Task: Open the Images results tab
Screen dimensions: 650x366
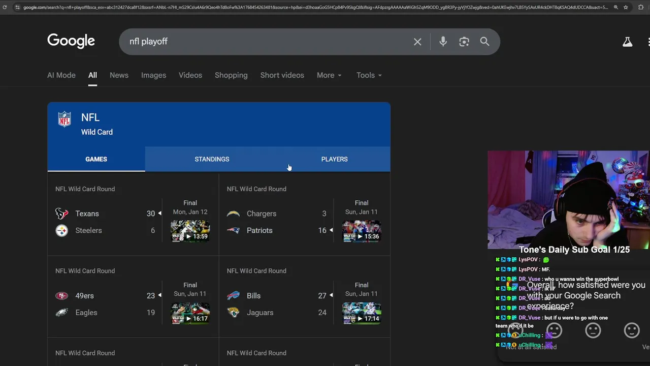Action: (153, 75)
